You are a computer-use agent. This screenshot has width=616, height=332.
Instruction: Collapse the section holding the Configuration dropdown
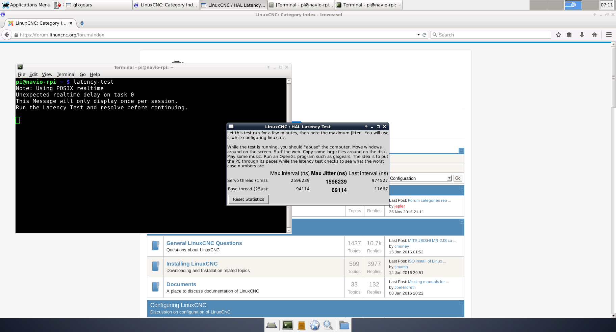pos(462,150)
